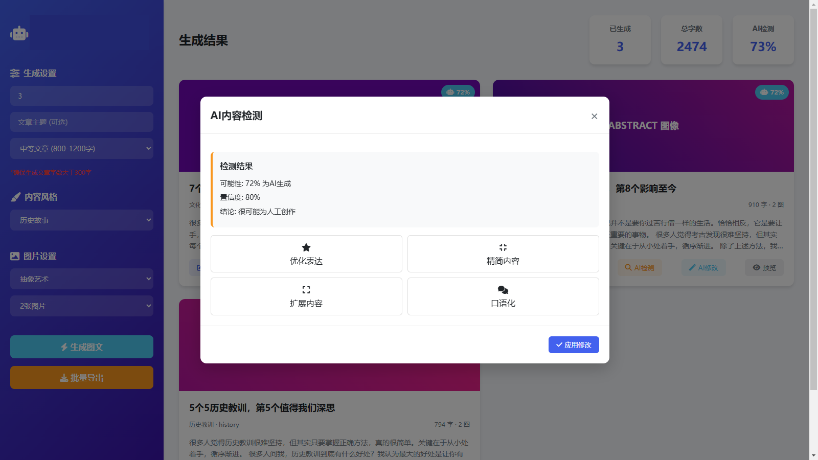Click the image icon beside 图片设置
This screenshot has width=818, height=460.
14,256
